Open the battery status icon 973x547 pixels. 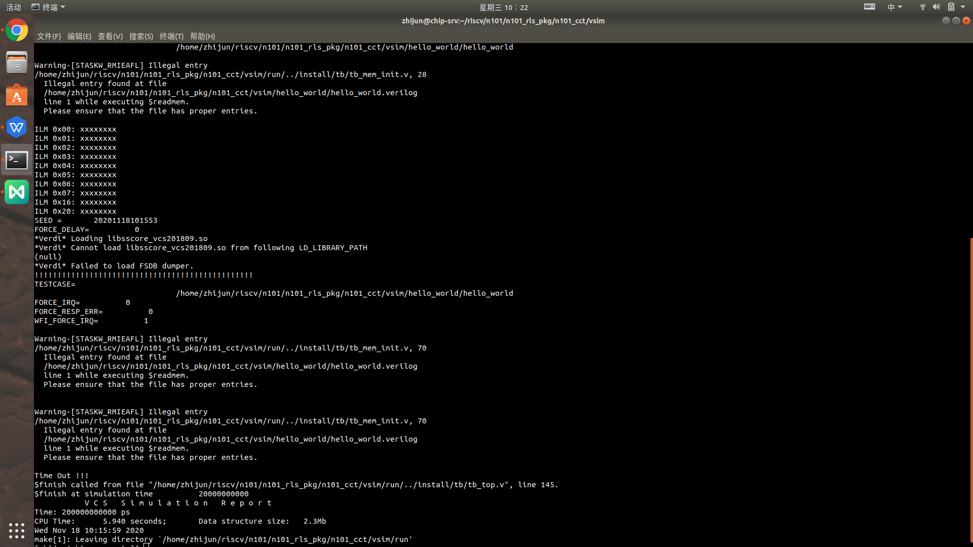(951, 7)
